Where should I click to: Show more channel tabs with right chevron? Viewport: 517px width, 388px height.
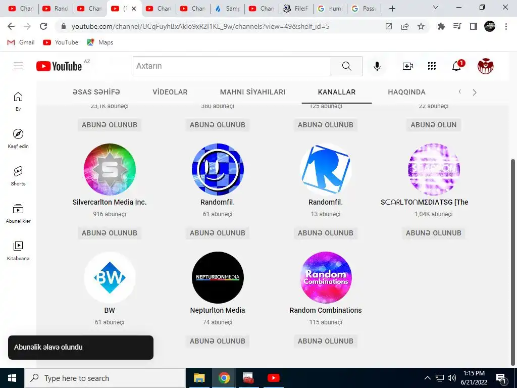pyautogui.click(x=475, y=92)
